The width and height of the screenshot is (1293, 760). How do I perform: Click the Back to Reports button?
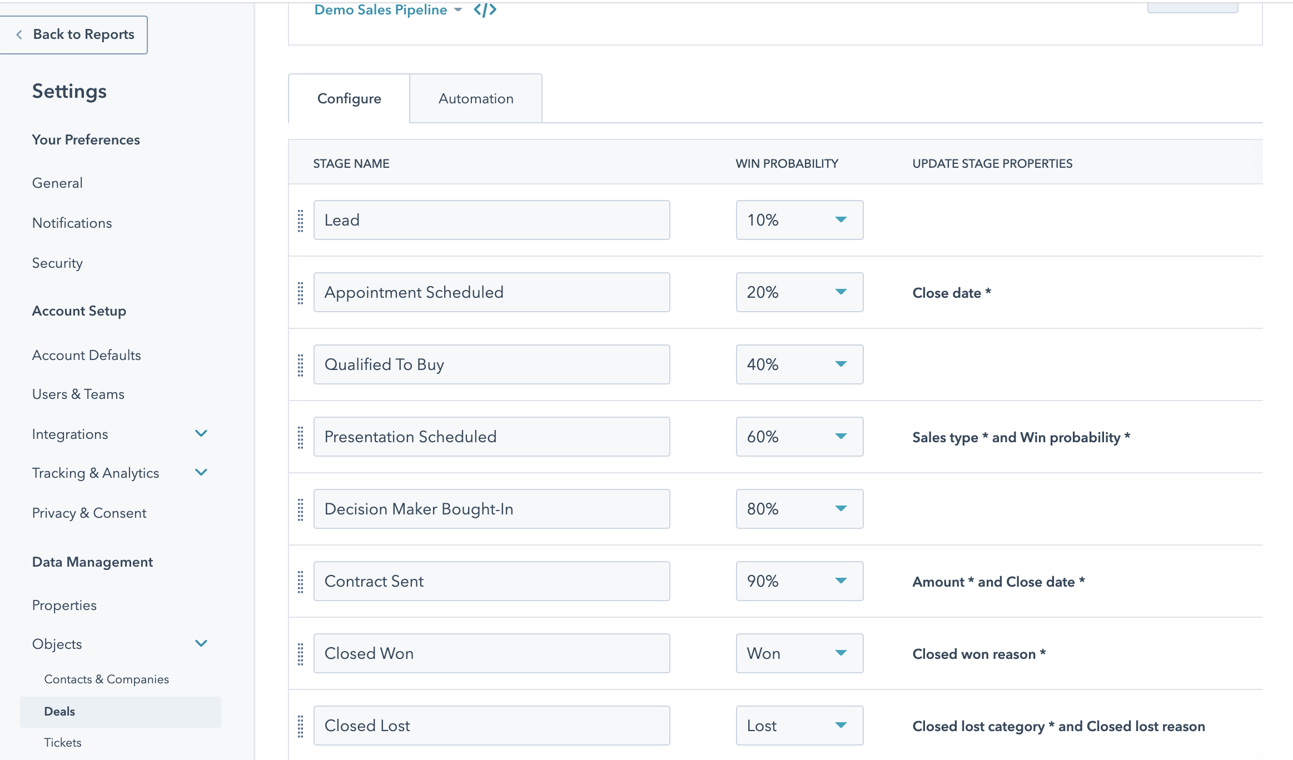pos(74,34)
